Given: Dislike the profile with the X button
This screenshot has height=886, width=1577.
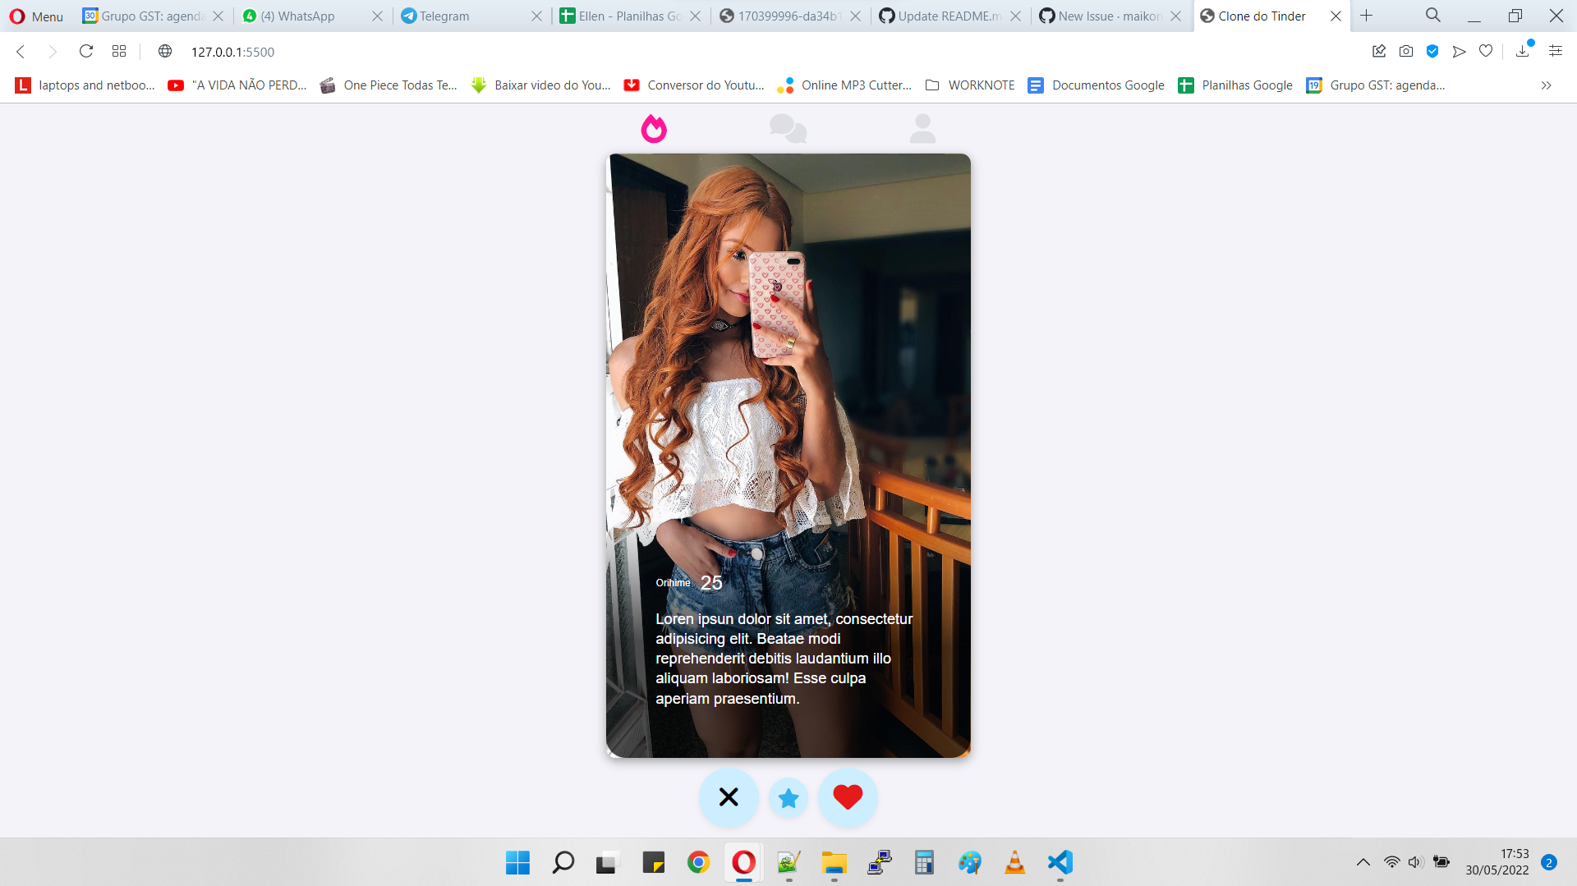Looking at the screenshot, I should point(729,796).
